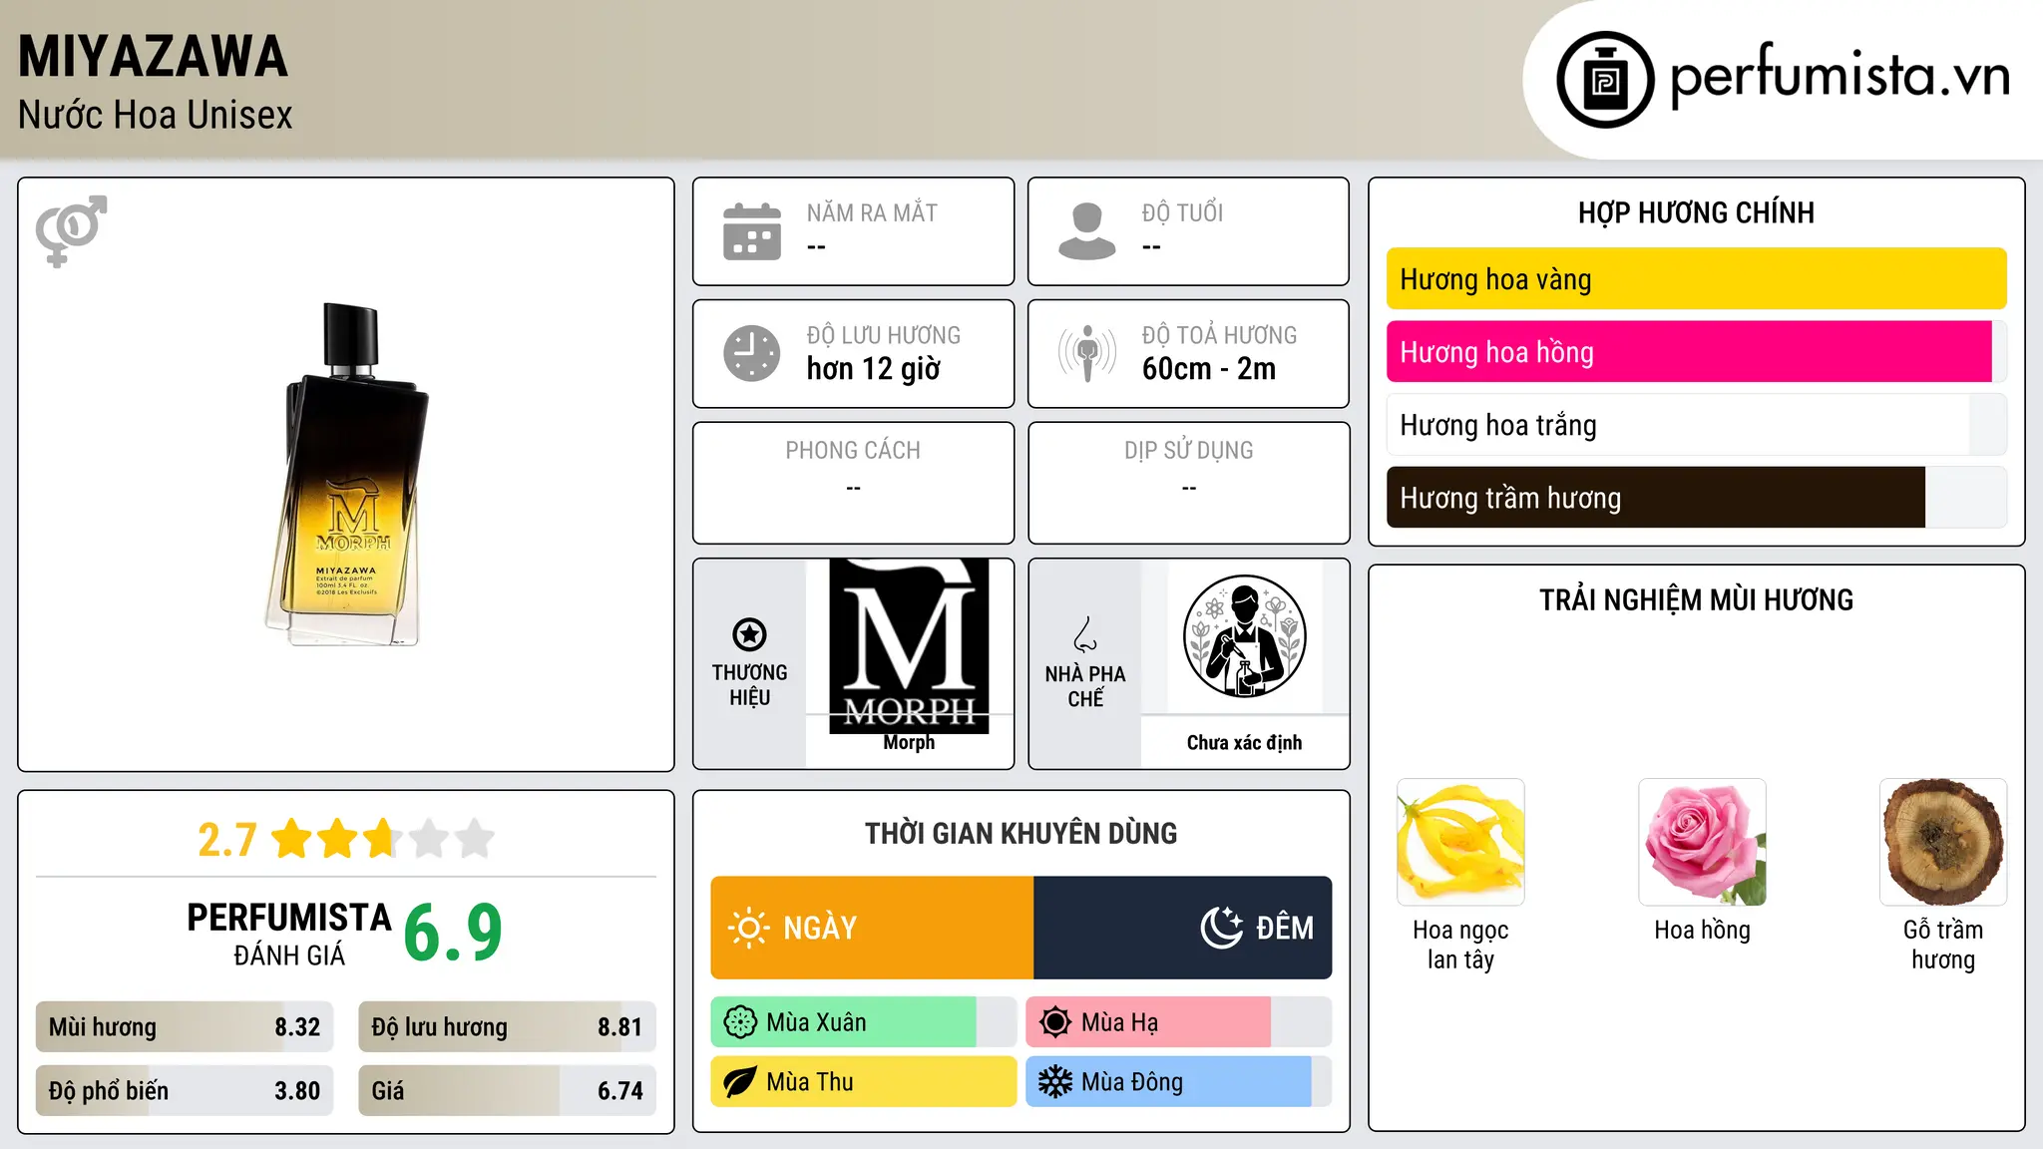The height and width of the screenshot is (1149, 2043).
Task: Click the Miyazawa perfume bottle image
Action: [x=346, y=474]
